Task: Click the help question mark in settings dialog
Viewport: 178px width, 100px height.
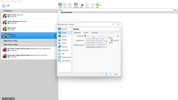Action: click(x=113, y=24)
